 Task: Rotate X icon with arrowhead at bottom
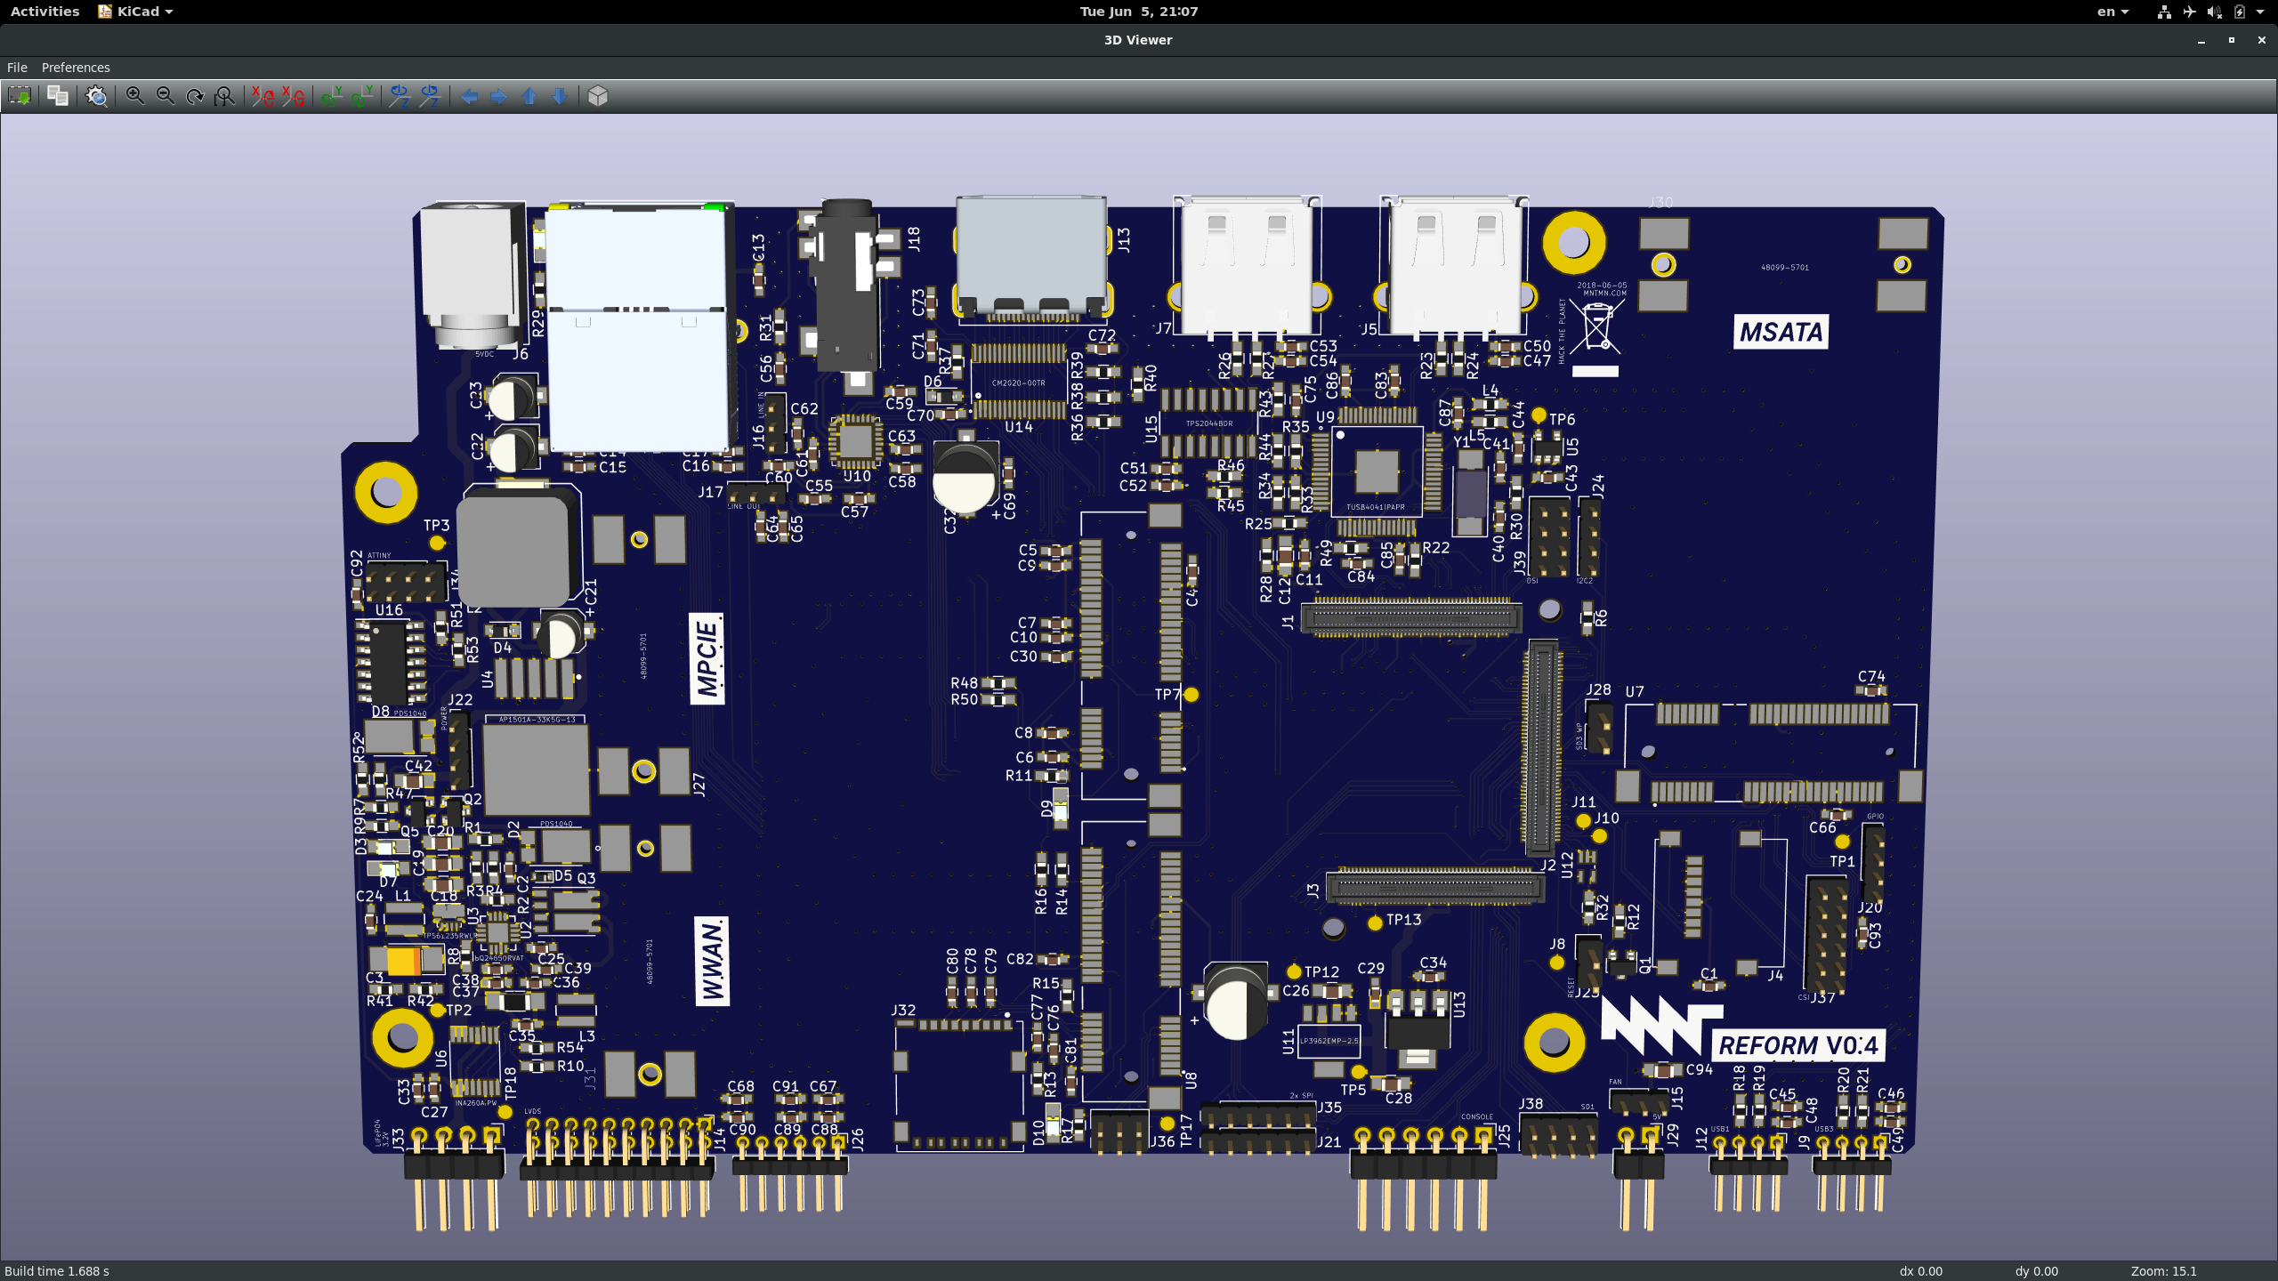293,96
